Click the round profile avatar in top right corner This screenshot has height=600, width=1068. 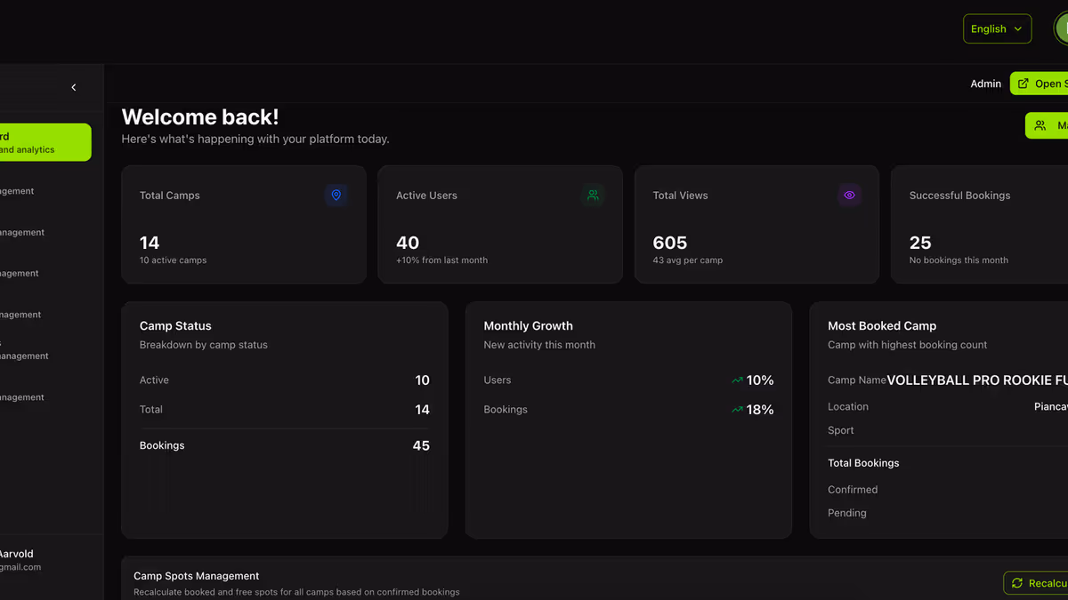tap(1064, 28)
